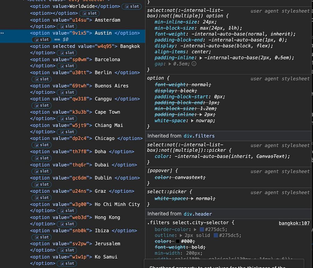Click the slot badge of the Chiang Mai option
This screenshot has height=268, width=313.
(x=67, y=132)
